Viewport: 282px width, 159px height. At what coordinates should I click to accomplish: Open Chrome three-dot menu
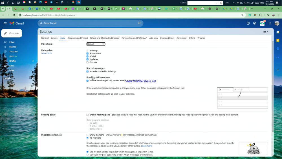(279, 15)
